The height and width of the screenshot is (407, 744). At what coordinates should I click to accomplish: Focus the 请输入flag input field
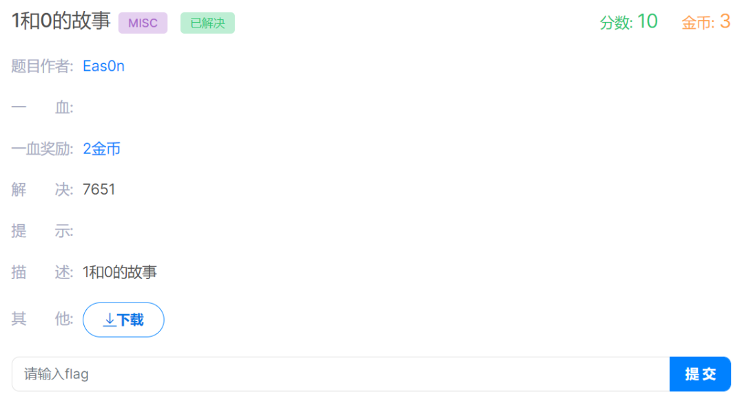[x=341, y=374]
